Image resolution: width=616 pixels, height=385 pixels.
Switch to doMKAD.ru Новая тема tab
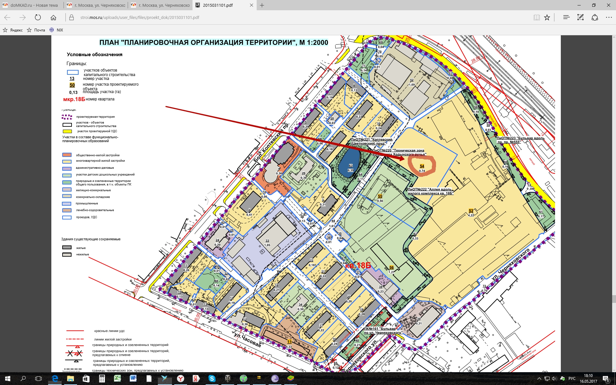32,5
